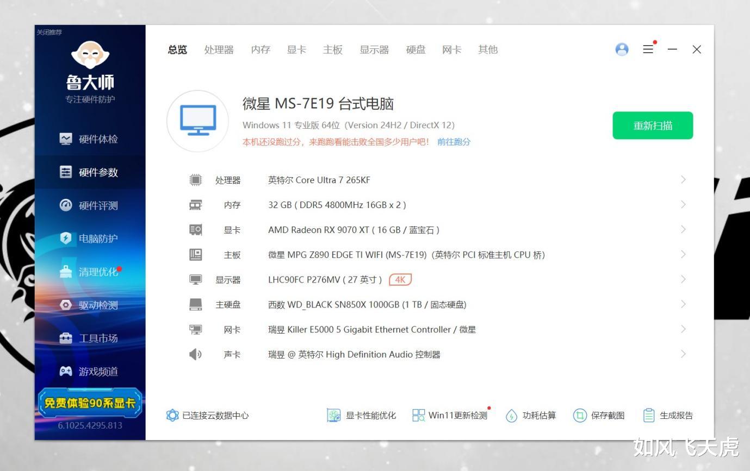Switch to the 处理器 tab

(x=219, y=49)
